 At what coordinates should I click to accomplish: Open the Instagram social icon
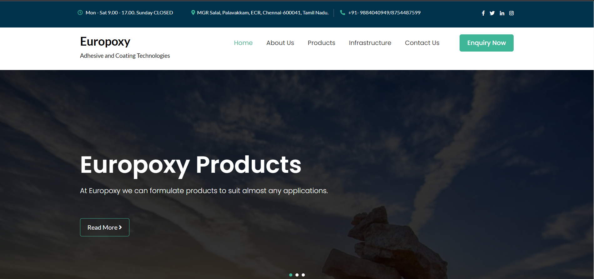coord(511,13)
